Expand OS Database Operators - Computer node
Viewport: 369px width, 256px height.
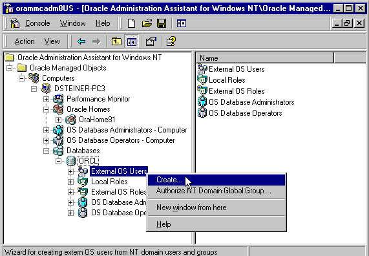[x=46, y=140]
